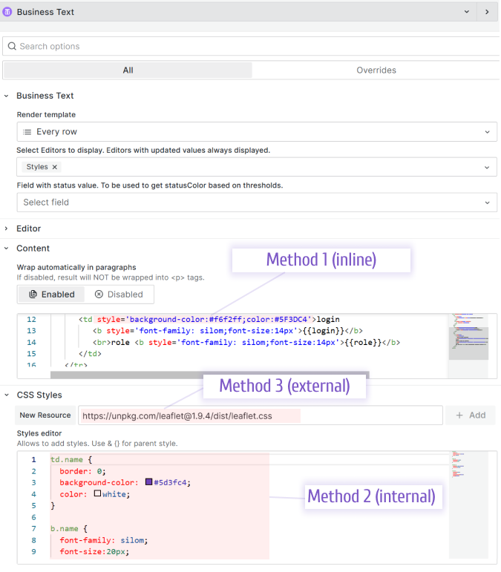Click the Business Text panel plugin icon

click(8, 12)
